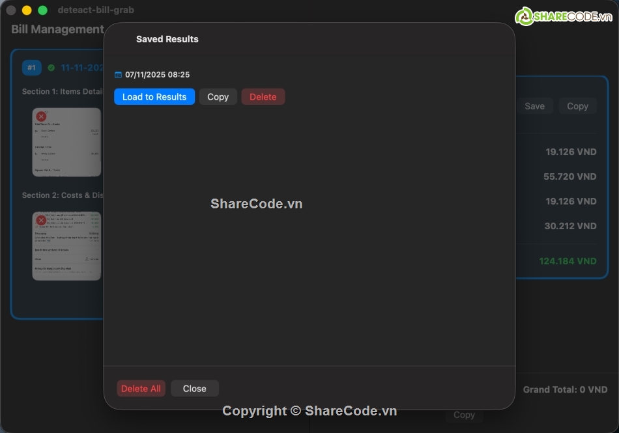619x433 pixels.
Task: Select the #1 bill number badge
Action: [x=31, y=67]
